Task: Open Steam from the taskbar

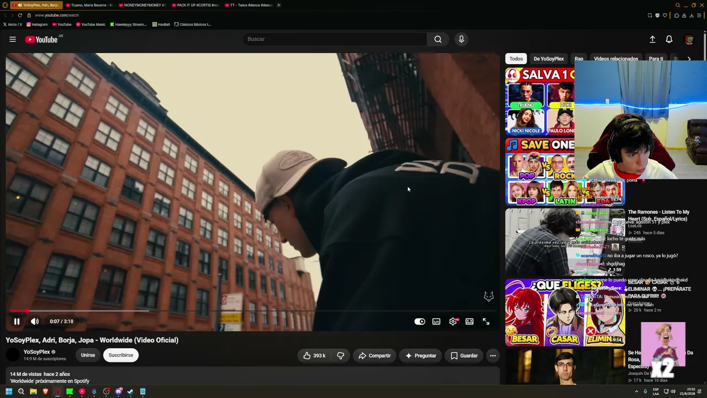Action: click(130, 391)
